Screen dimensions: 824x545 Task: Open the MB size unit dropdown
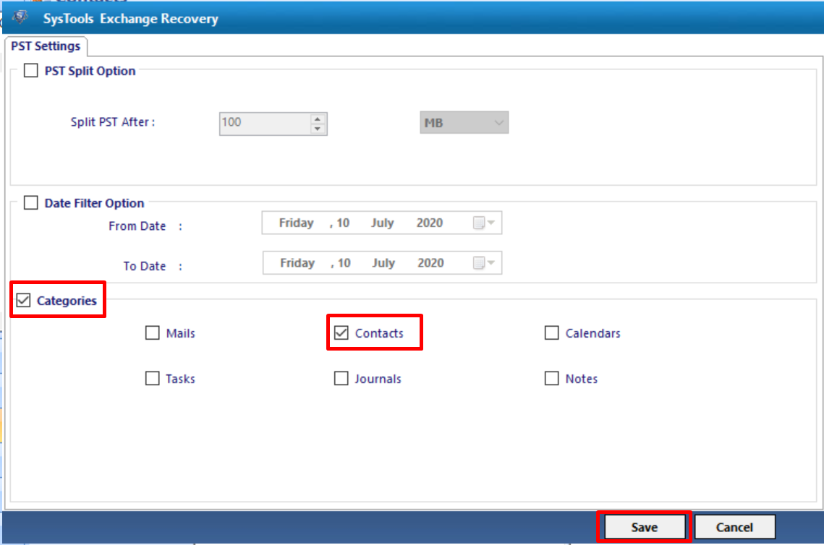[x=464, y=122]
